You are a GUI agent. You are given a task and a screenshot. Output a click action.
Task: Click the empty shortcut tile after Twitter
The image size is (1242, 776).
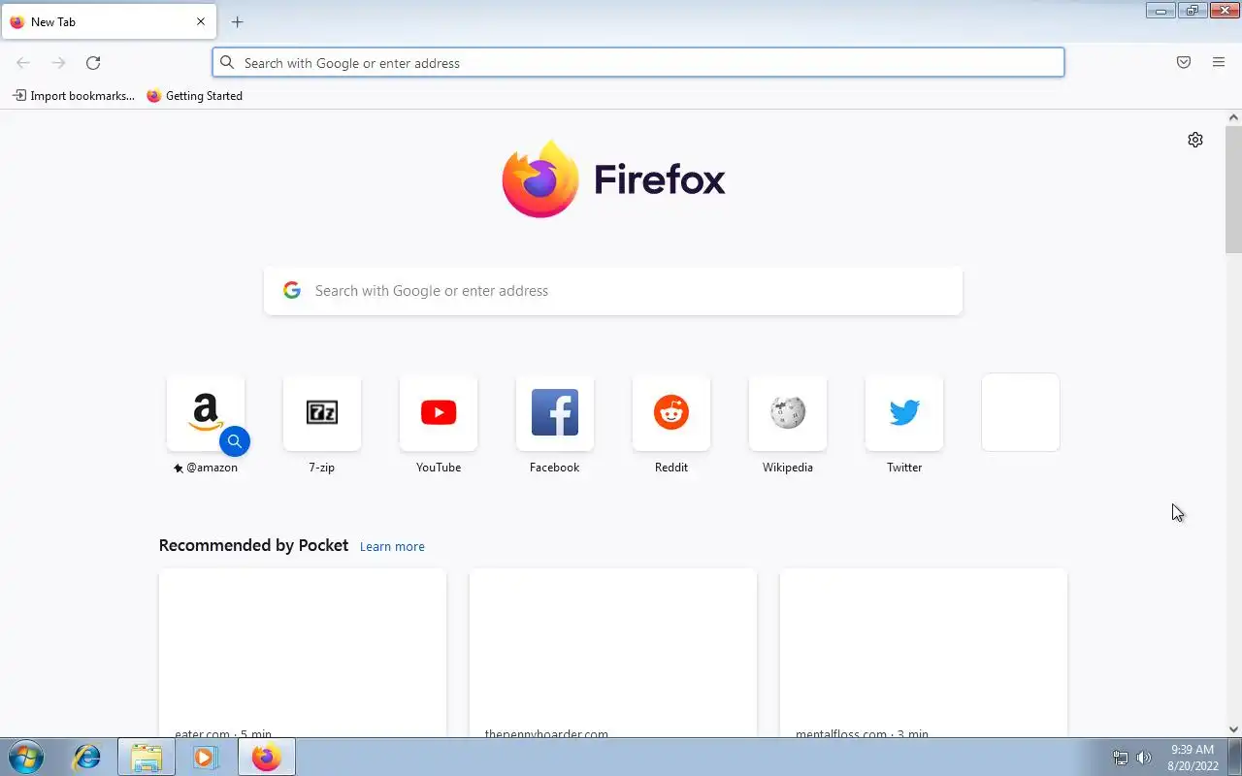[1021, 412]
